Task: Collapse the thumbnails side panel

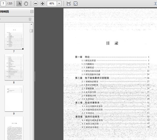Action: click(32, 11)
